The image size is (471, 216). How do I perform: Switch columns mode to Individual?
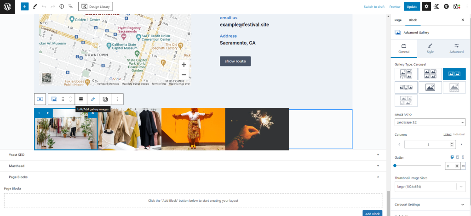[459, 134]
